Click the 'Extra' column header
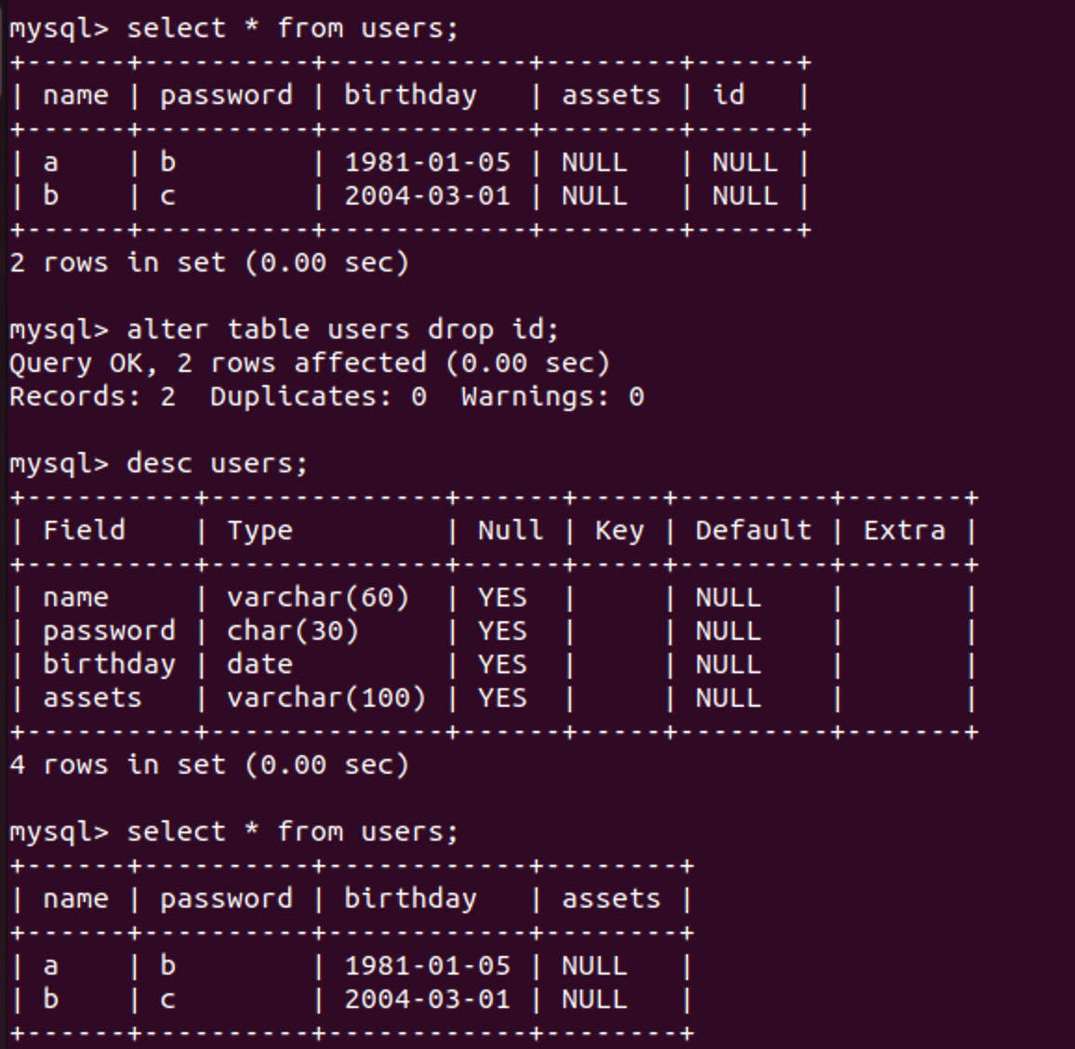 tap(904, 531)
